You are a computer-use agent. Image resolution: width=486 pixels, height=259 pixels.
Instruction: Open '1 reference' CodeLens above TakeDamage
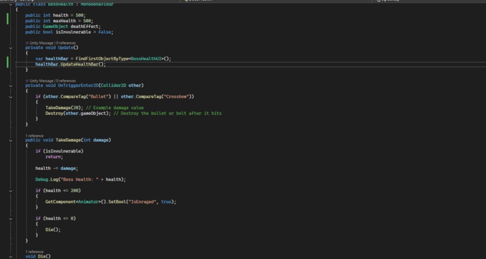[34, 136]
